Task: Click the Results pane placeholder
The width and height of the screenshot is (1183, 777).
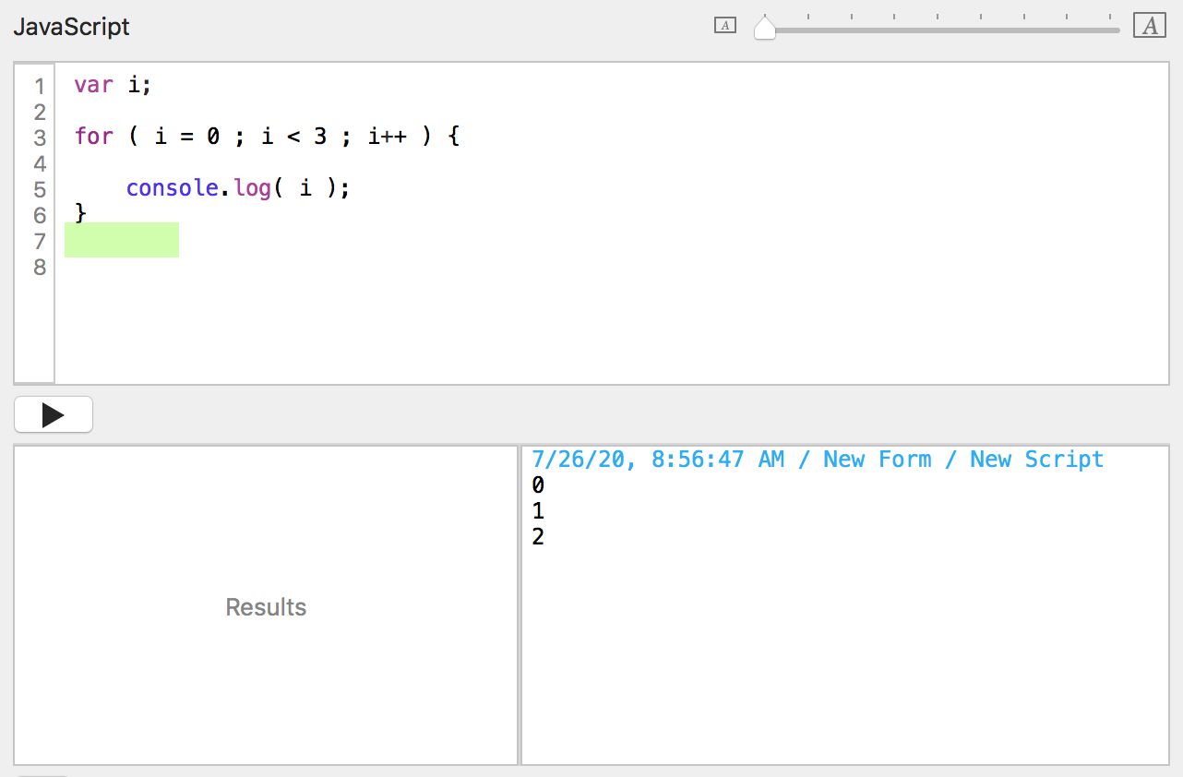Action: coord(266,606)
